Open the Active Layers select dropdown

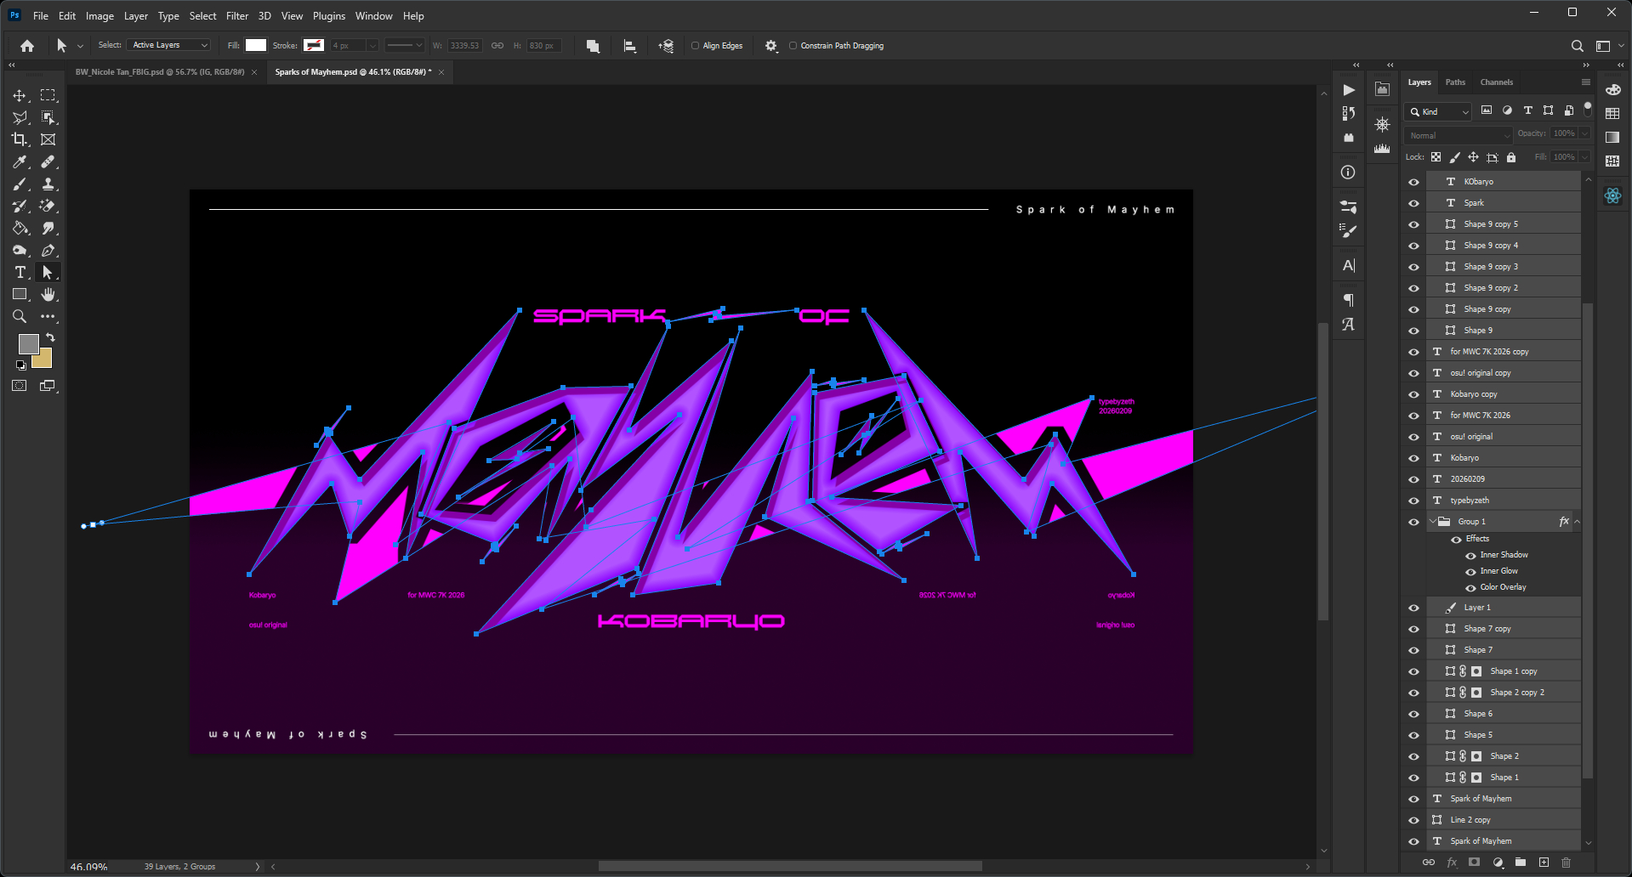pyautogui.click(x=170, y=45)
